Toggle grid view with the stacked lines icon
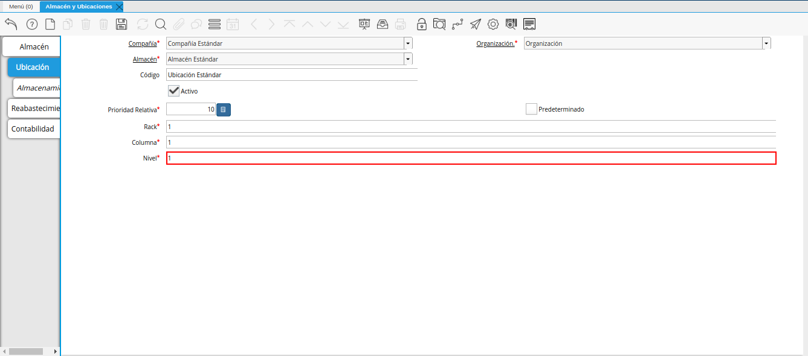 [214, 24]
